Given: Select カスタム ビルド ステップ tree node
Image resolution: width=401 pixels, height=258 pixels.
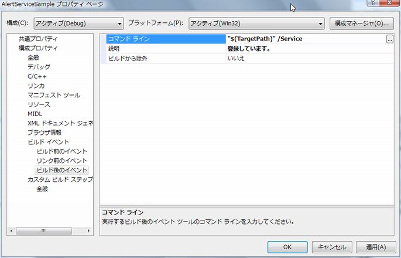Looking at the screenshot, I should pyautogui.click(x=60, y=179).
